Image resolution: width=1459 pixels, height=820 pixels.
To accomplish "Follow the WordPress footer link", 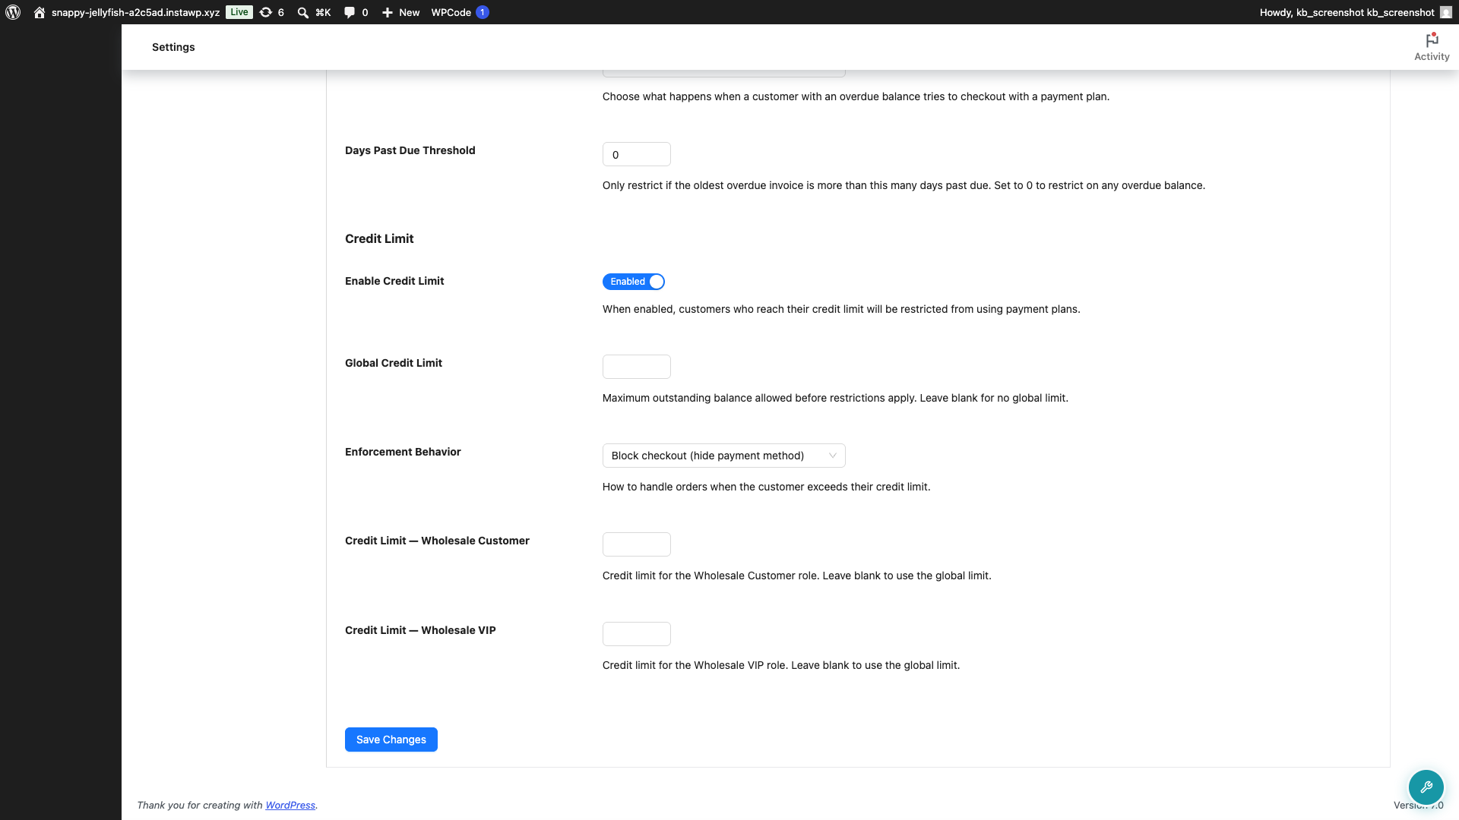I will [x=290, y=805].
